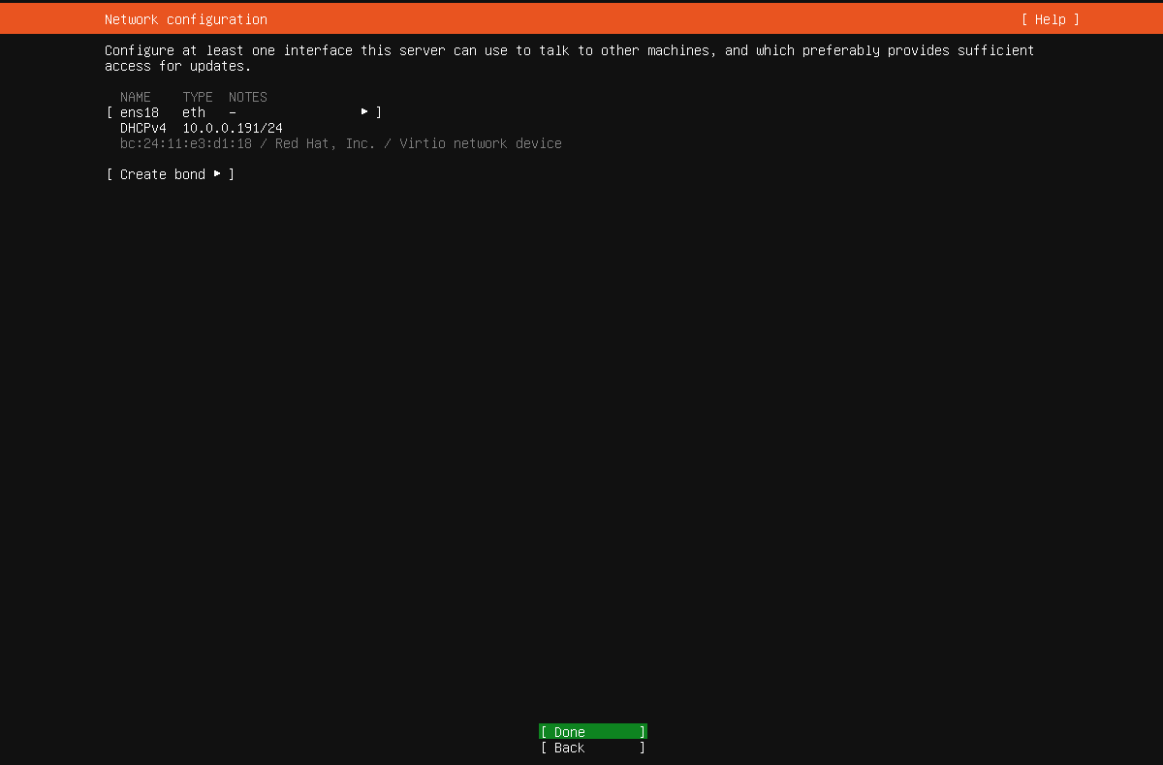Image resolution: width=1163 pixels, height=765 pixels.
Task: Click the NOTES column header
Action: tap(248, 97)
